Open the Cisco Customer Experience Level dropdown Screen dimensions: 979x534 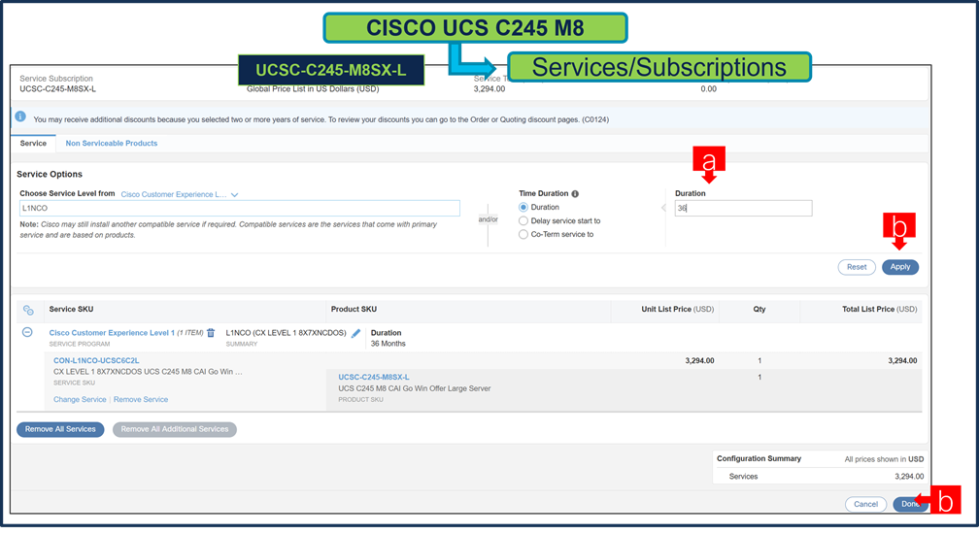(x=180, y=194)
